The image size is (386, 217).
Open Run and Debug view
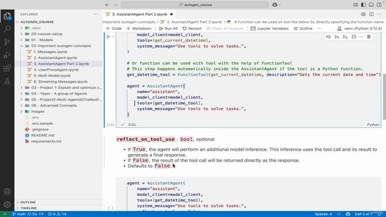pyautogui.click(x=7, y=55)
